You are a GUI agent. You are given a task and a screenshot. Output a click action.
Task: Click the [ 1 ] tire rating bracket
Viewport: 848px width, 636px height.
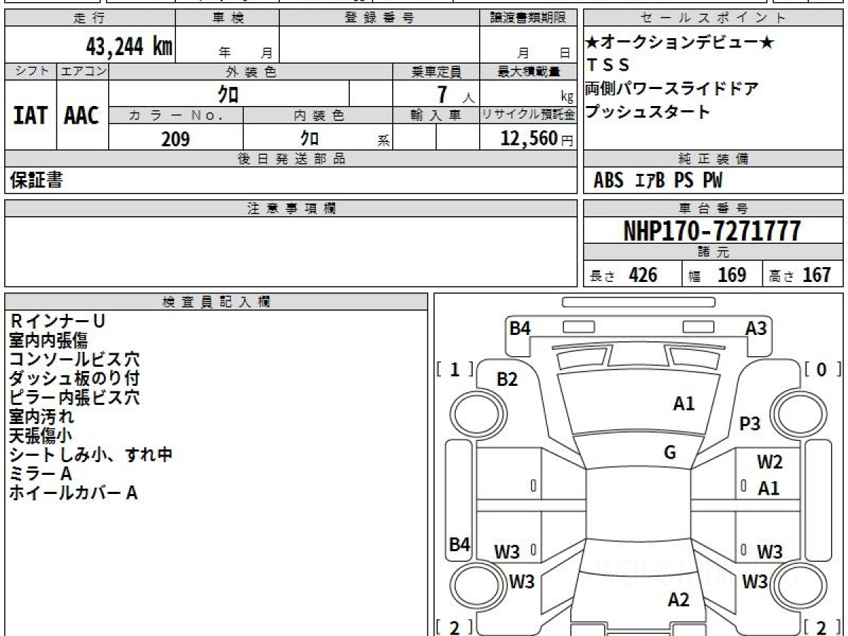pyautogui.click(x=454, y=368)
